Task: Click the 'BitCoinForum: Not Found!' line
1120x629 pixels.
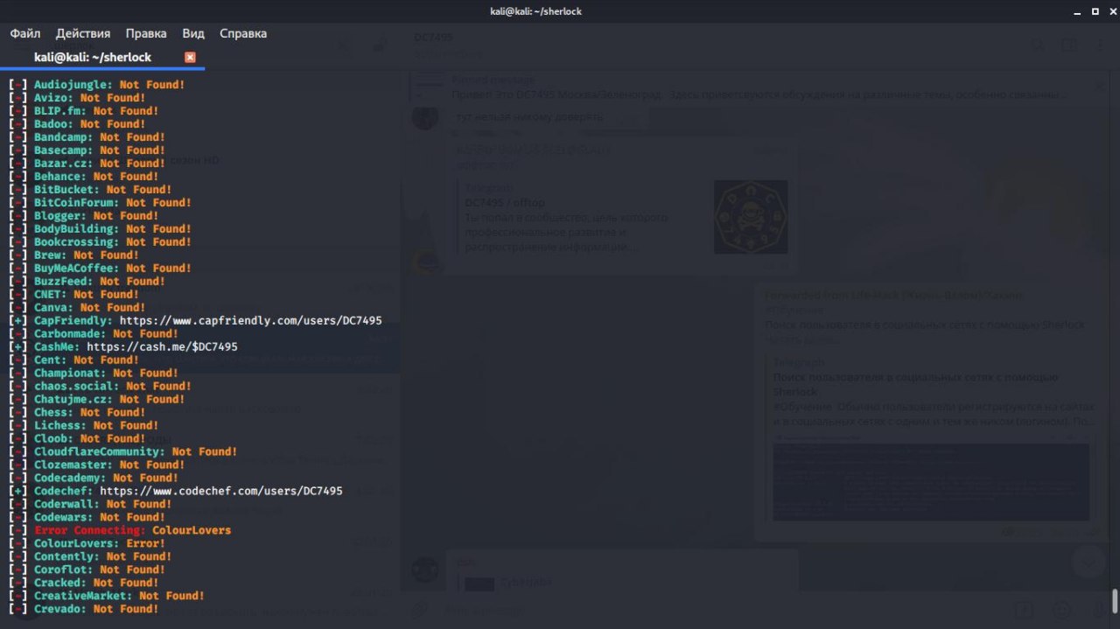Action: click(x=101, y=203)
